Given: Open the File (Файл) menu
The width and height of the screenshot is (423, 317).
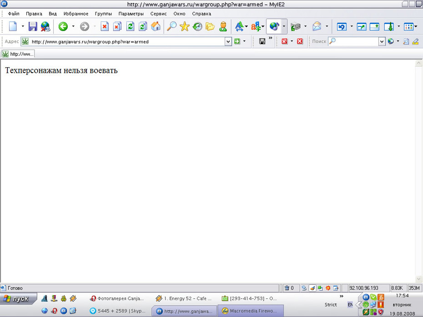Looking at the screenshot, I should 14,14.
